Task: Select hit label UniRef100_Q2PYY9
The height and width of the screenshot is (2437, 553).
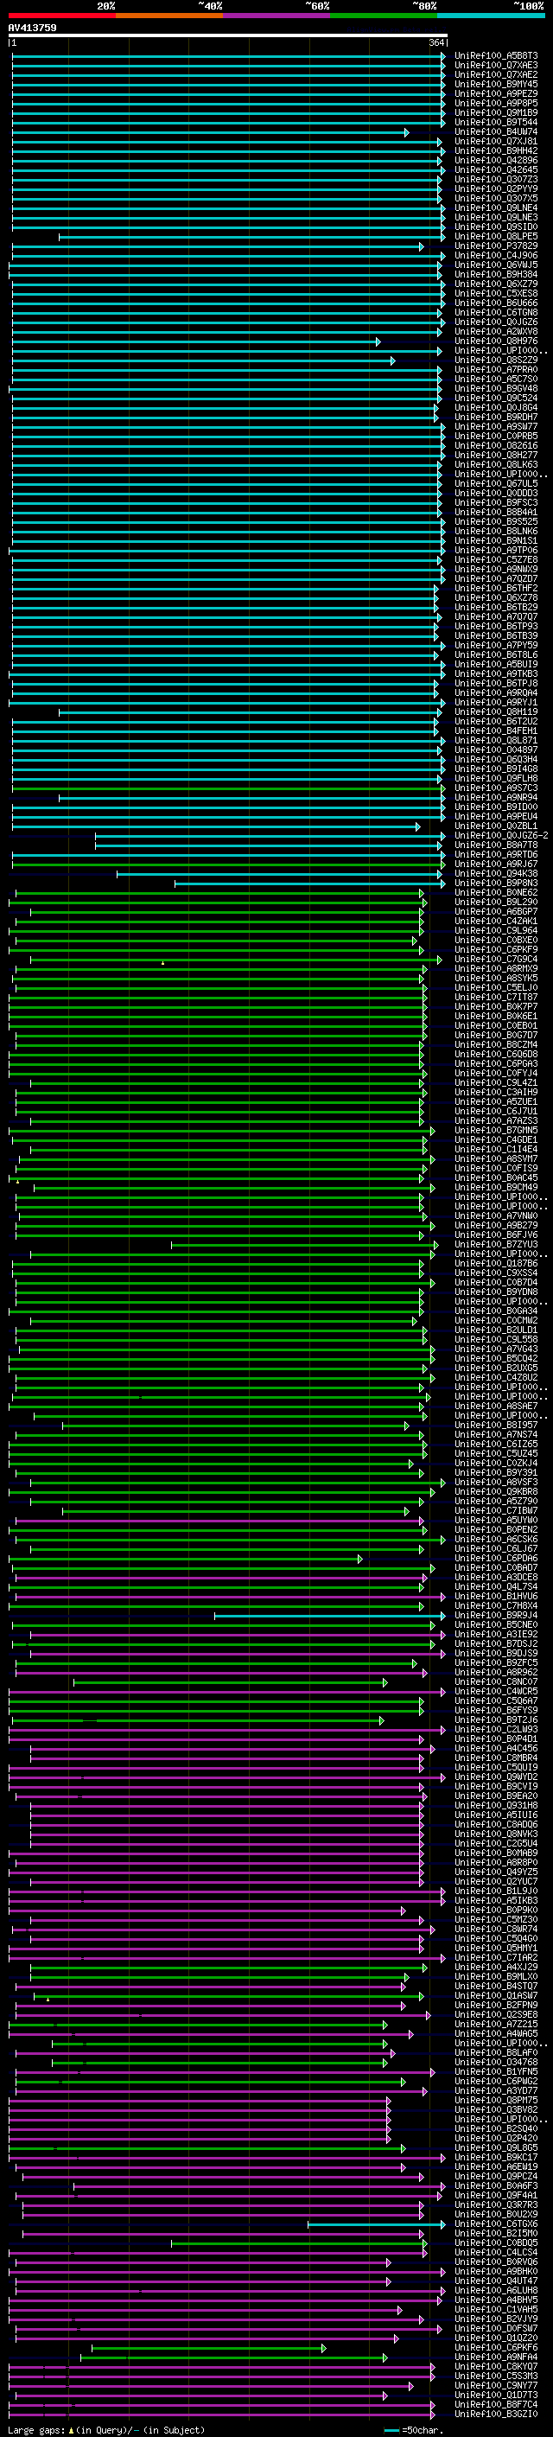Action: [496, 189]
